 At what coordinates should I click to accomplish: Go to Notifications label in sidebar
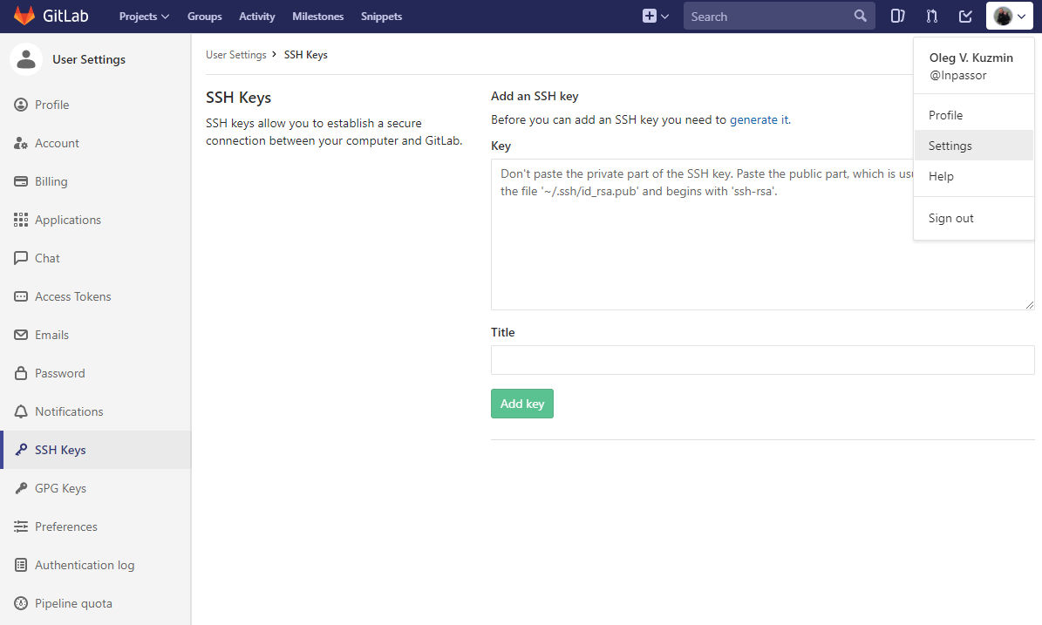coord(69,411)
